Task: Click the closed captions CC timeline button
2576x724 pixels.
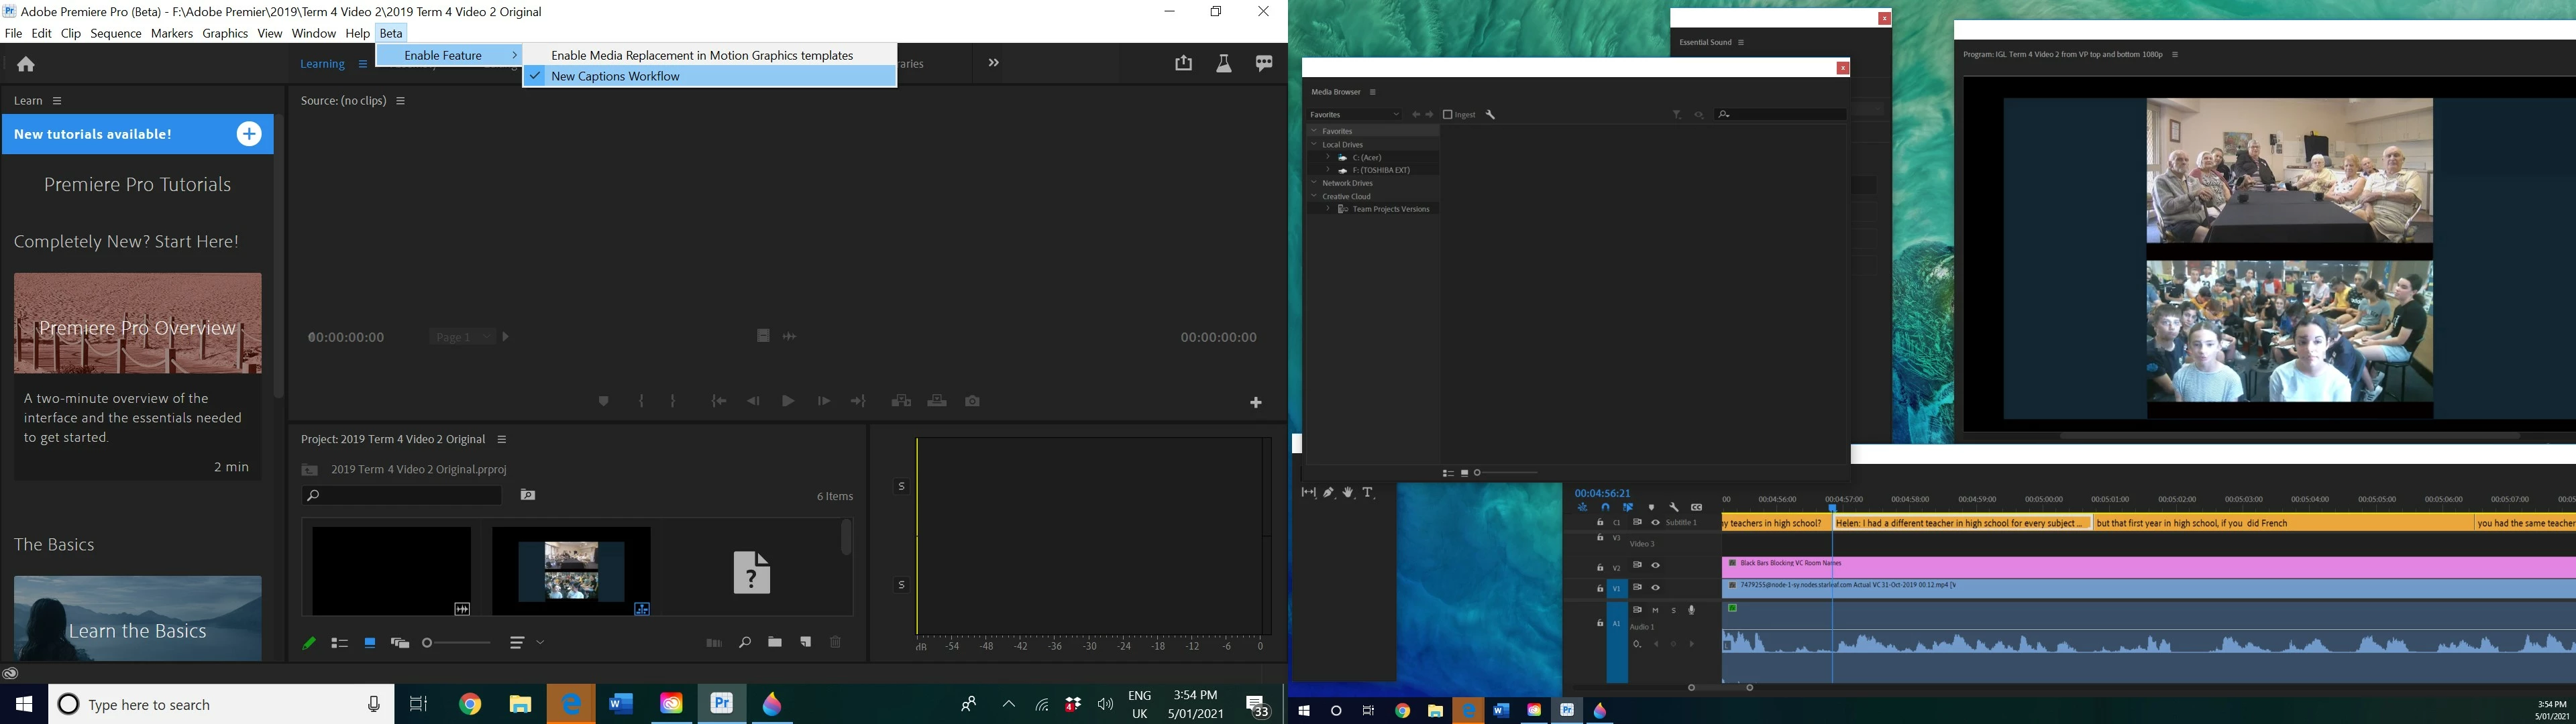Action: 1696,507
